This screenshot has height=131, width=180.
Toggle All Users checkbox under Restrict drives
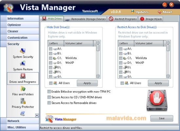(x=122, y=83)
